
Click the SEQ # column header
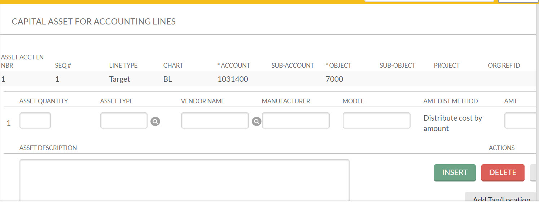(63, 66)
